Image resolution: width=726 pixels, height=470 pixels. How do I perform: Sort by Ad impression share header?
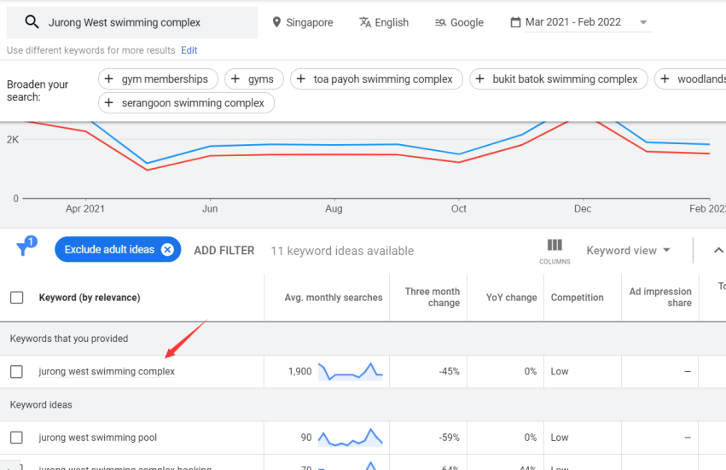pos(660,297)
